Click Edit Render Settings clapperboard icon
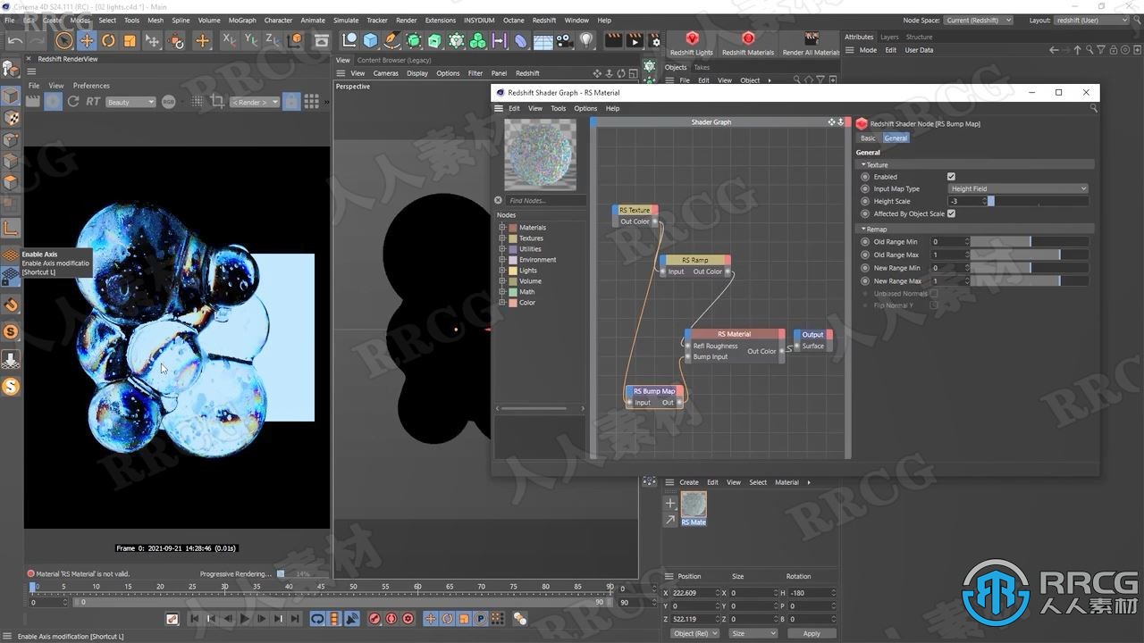Image resolution: width=1144 pixels, height=643 pixels. [x=656, y=40]
